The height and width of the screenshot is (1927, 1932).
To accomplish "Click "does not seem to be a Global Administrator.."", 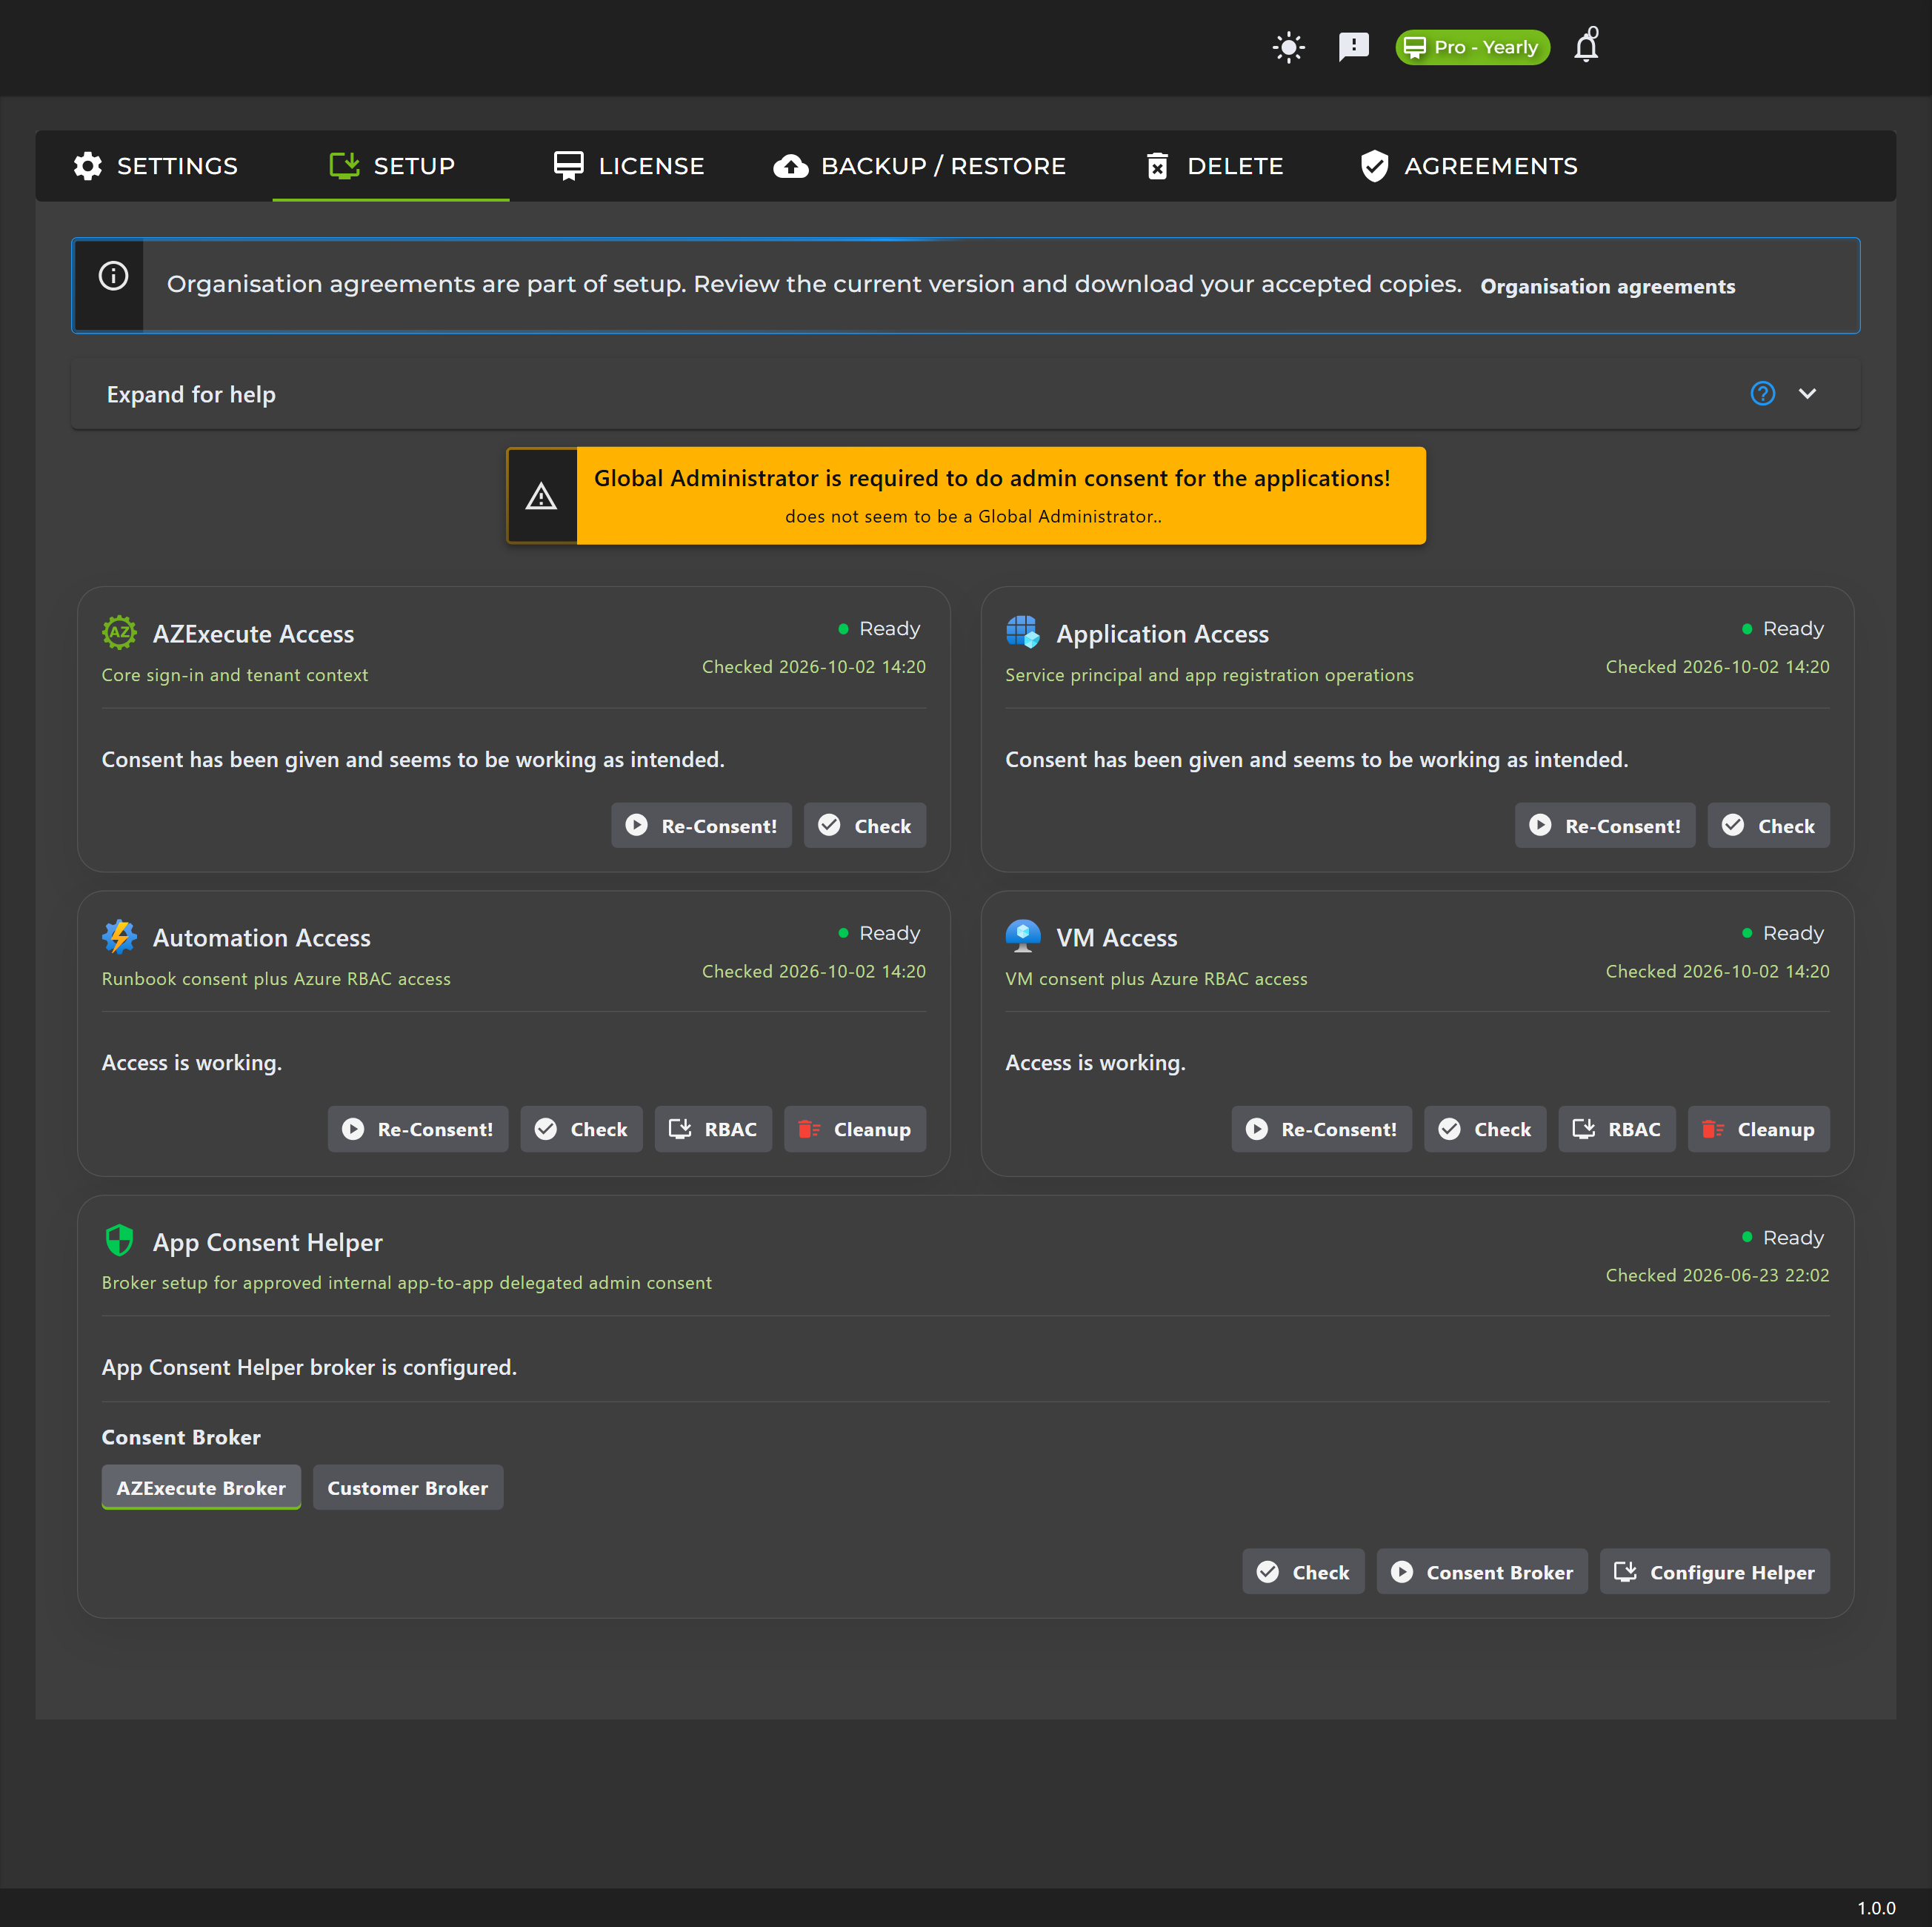I will tap(973, 517).
